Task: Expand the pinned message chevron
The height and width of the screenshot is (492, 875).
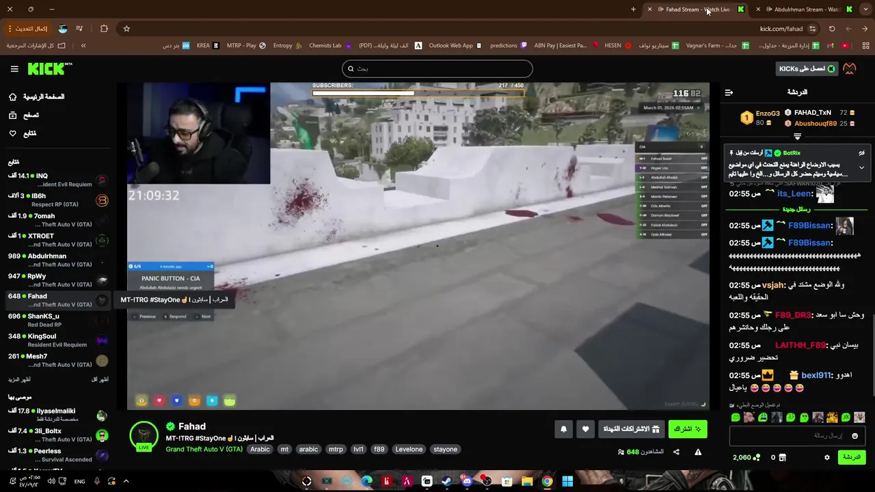Action: point(861,167)
